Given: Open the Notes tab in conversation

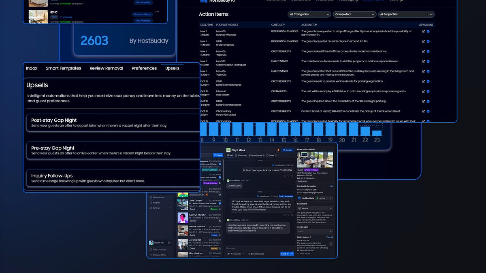Looking at the screenshot, I should coord(271,155).
